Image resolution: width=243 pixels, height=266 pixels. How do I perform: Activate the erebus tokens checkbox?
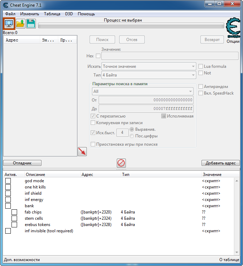click(x=14, y=225)
